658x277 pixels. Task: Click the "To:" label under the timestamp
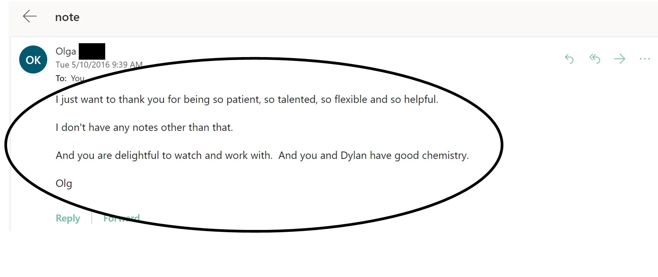61,78
